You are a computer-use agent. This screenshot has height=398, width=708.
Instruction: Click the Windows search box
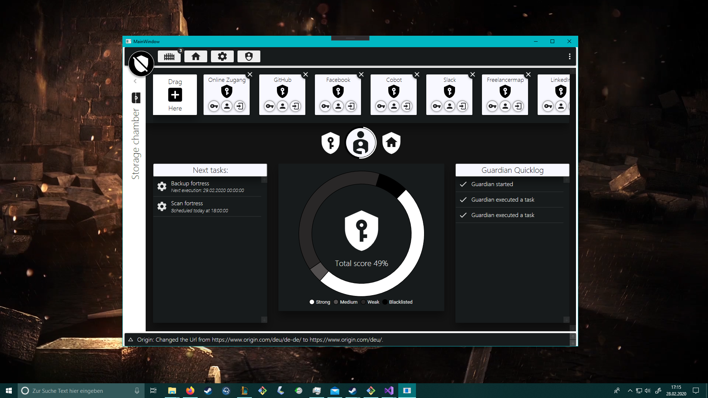pyautogui.click(x=81, y=391)
